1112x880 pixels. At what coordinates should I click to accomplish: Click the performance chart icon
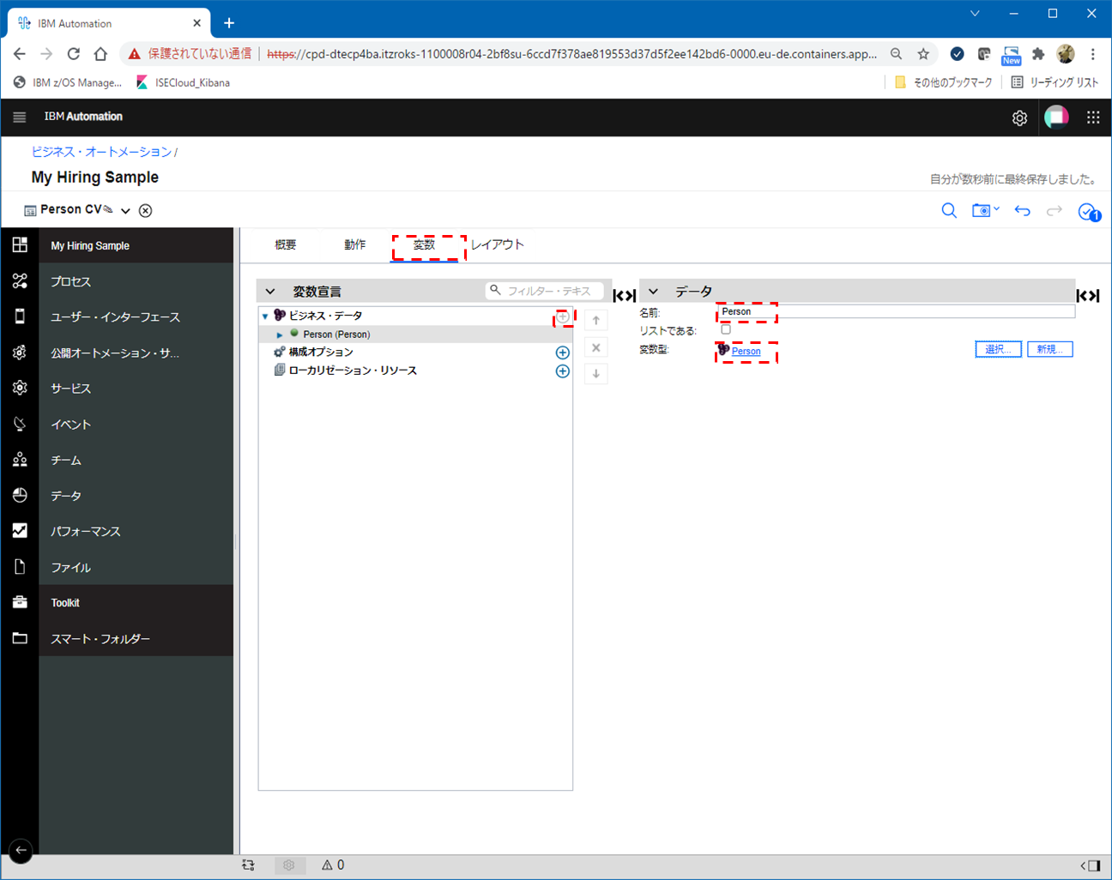pyautogui.click(x=20, y=531)
